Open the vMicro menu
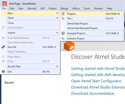Screen dimensions: 125x104 (x=76, y=8)
